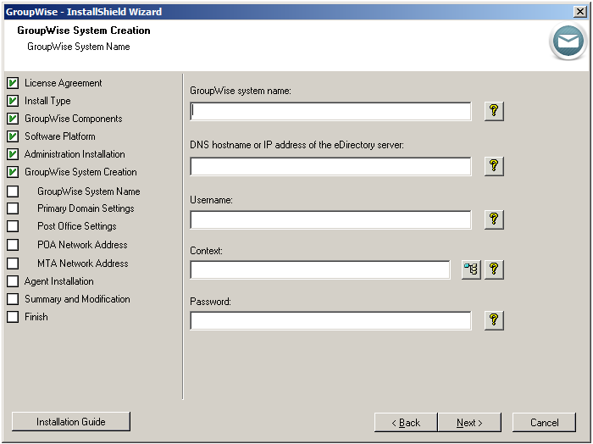Browse eDirectory tree for Context
593x444 pixels.
click(x=470, y=269)
